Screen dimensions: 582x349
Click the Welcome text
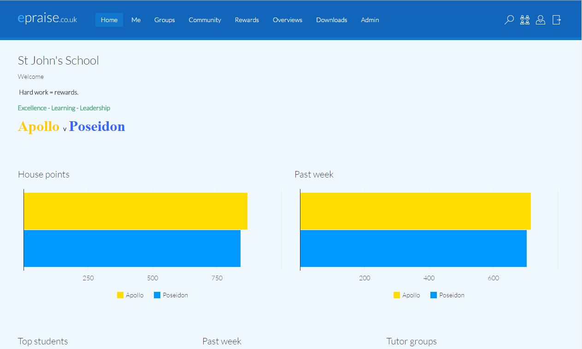click(31, 77)
